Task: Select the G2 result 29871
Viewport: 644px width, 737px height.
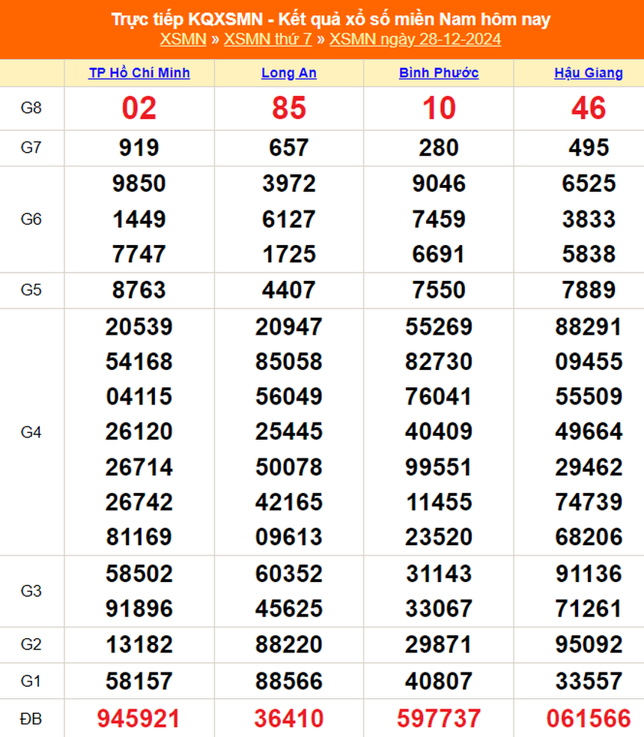Action: coord(439,645)
